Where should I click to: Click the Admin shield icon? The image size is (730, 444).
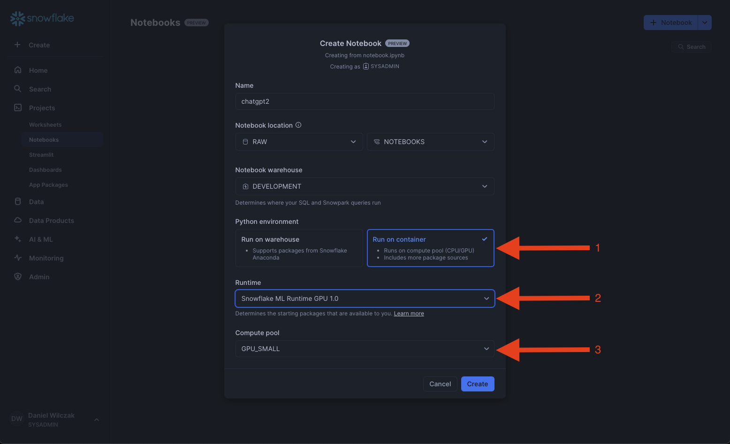(x=18, y=276)
